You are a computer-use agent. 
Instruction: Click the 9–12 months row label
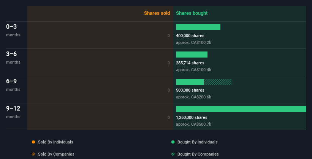click(13, 112)
